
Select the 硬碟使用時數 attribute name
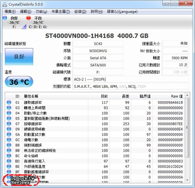click(x=34, y=129)
